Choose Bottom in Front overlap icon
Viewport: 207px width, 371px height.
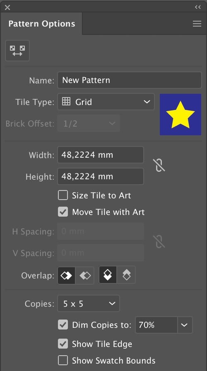click(126, 275)
